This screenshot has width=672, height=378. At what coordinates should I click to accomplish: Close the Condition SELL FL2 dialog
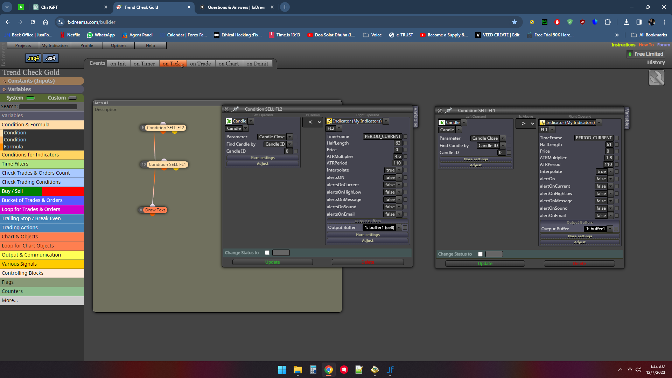226,109
